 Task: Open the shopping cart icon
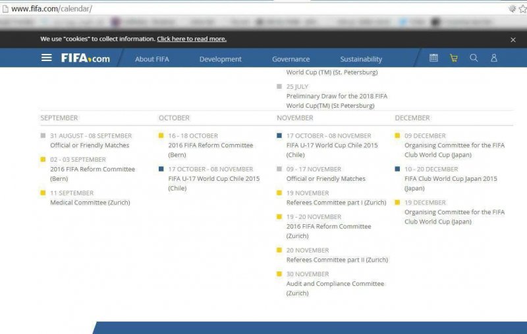click(453, 58)
